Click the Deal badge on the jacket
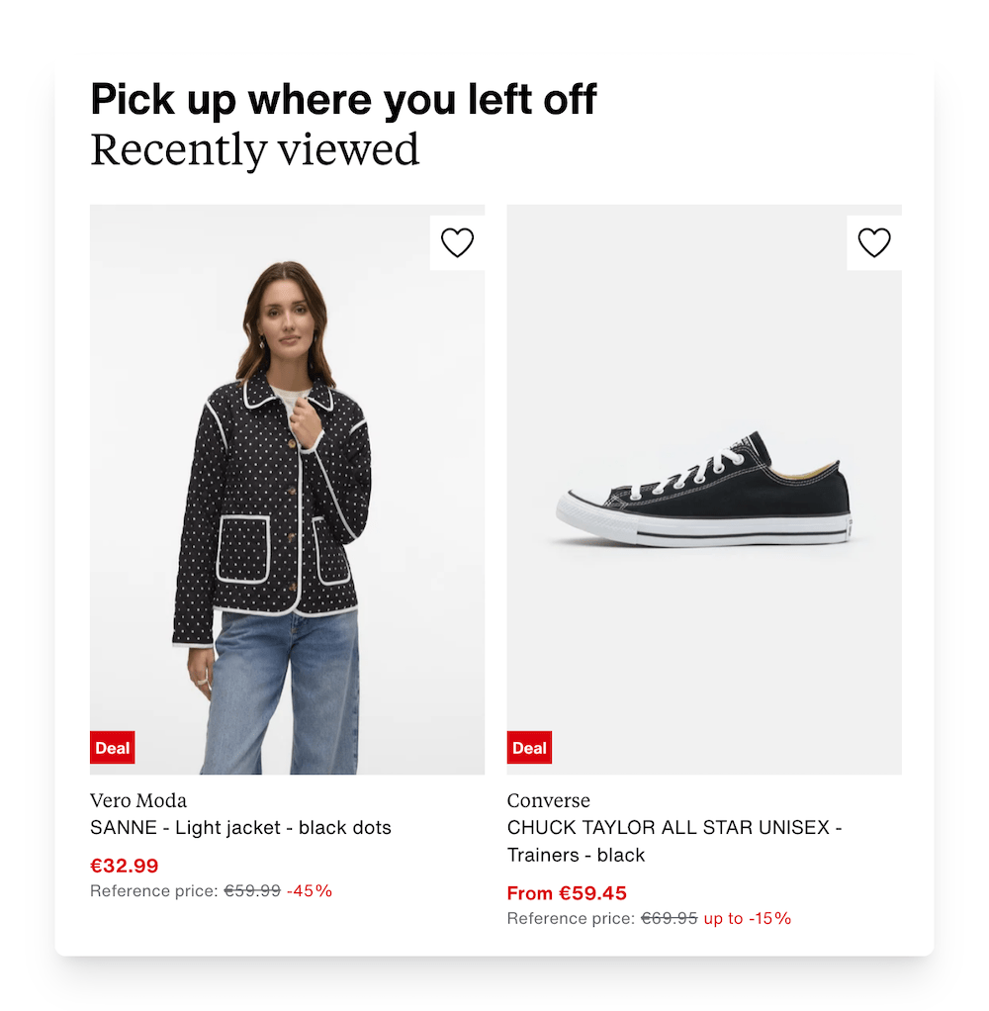Screen dimensions: 989x1011 coord(113,748)
